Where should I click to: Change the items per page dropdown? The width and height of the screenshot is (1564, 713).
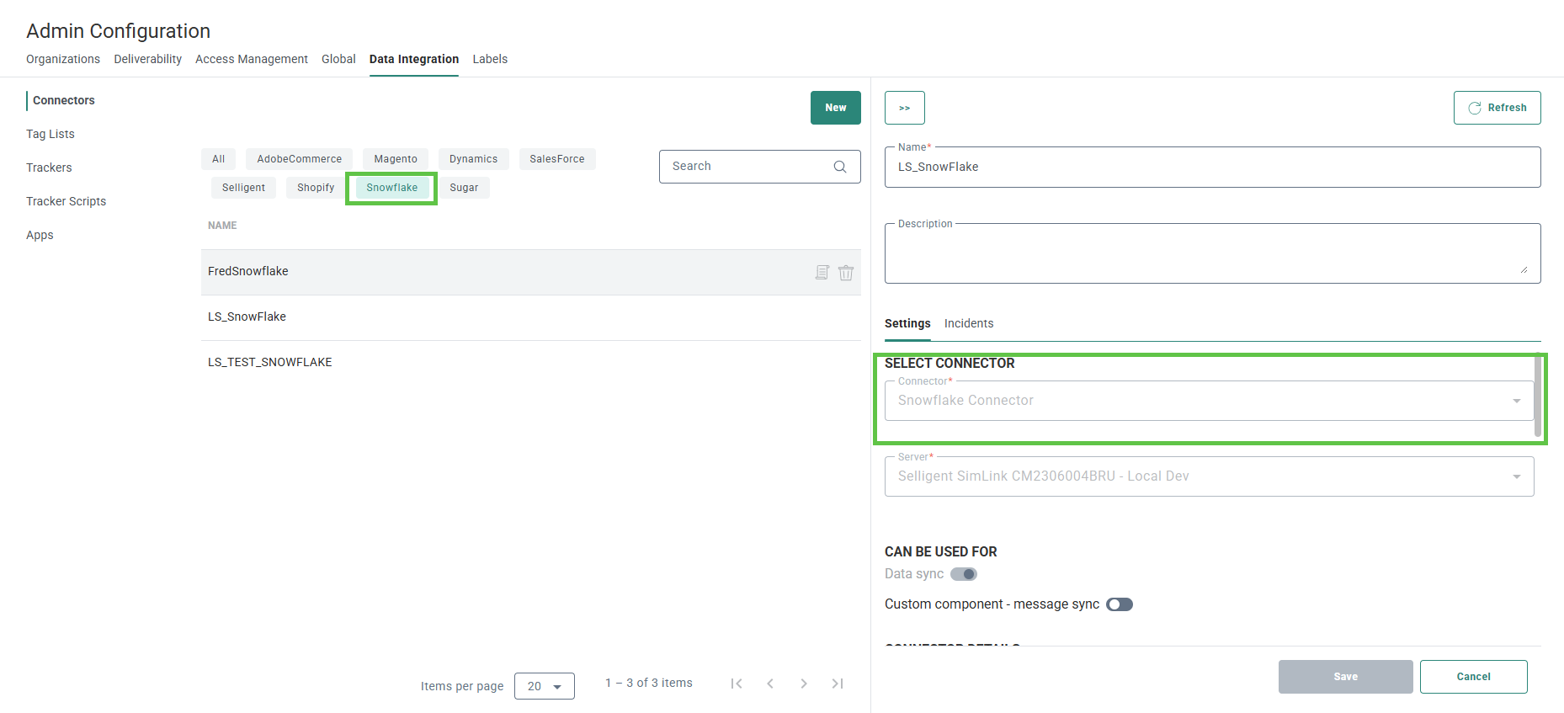pyautogui.click(x=544, y=686)
